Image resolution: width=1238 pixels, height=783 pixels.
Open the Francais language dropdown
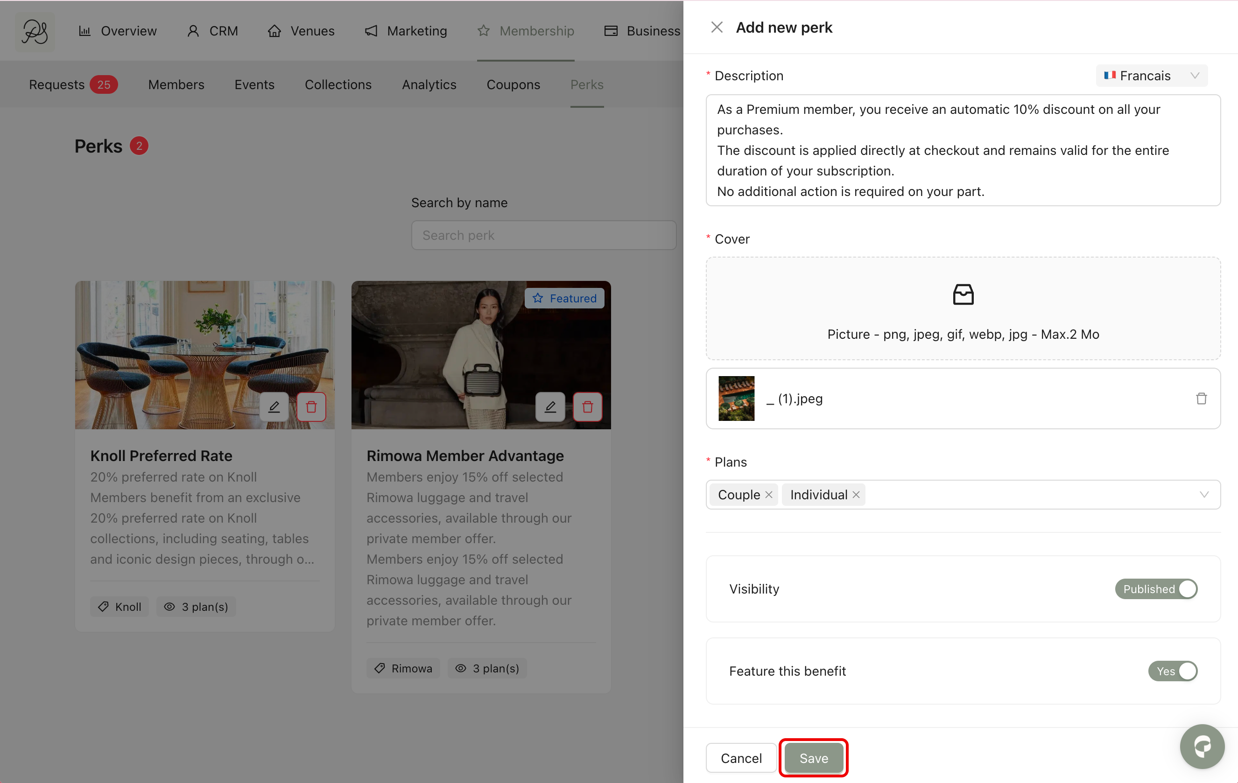click(1152, 76)
